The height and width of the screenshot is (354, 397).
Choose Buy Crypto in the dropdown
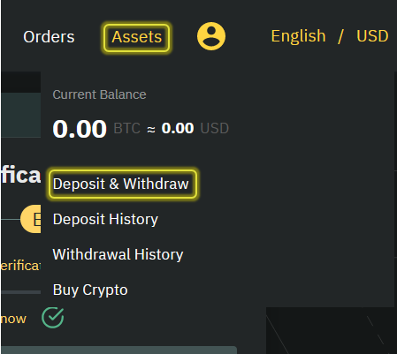(90, 290)
